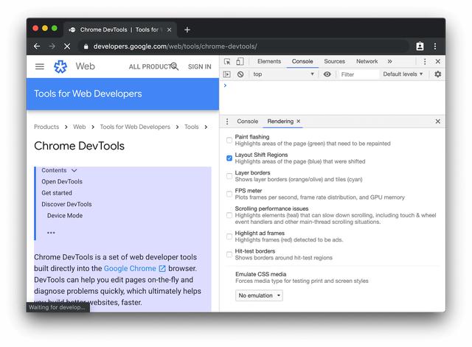The width and height of the screenshot is (472, 347).
Task: Open DevTools customize three-dot menu
Action: tap(425, 61)
